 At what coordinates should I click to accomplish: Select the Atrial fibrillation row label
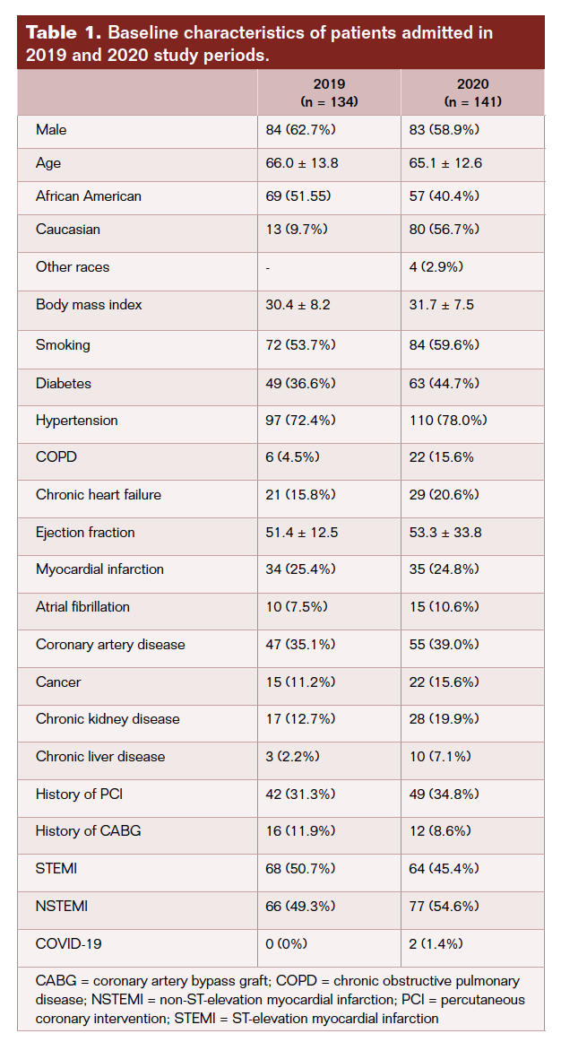pos(82,607)
